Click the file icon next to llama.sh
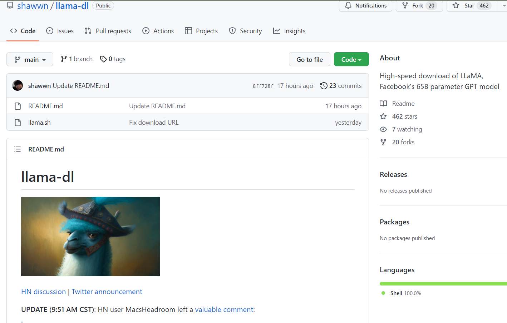Image resolution: width=507 pixels, height=323 pixels. click(18, 123)
